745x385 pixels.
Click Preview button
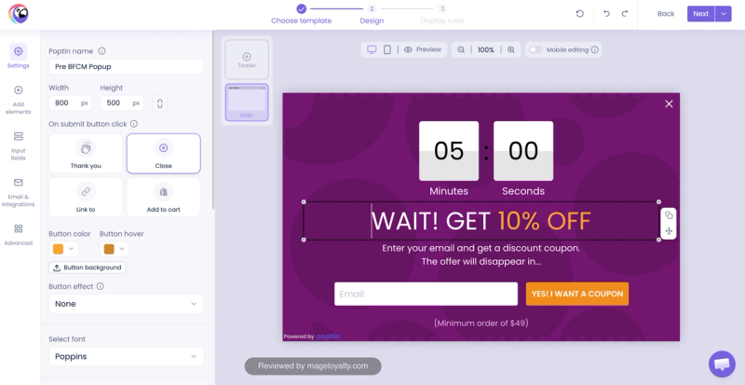pos(423,49)
